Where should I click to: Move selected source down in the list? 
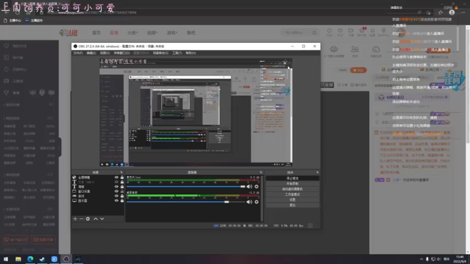point(102,219)
